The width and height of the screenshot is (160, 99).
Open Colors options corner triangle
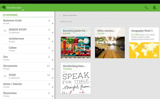click(52, 51)
